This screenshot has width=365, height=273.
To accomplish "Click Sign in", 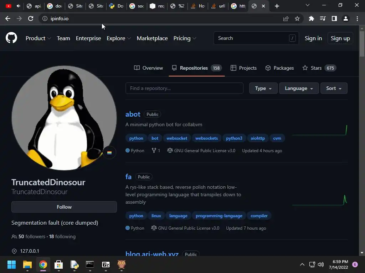I will tap(313, 38).
